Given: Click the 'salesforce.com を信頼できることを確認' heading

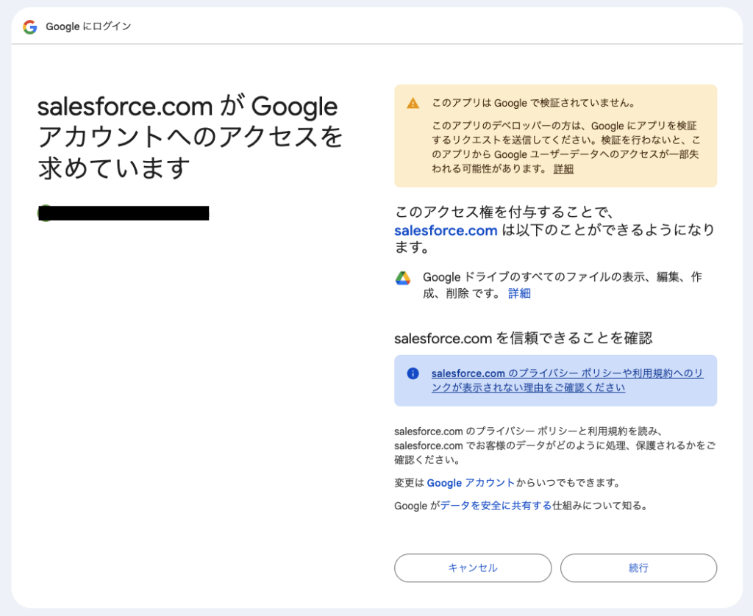Looking at the screenshot, I should coord(523,338).
